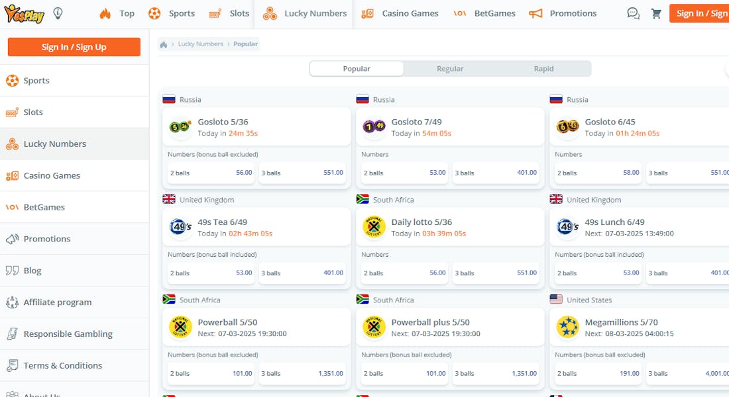
Task: Select 2 balls odds 56.00 for Gosloto 5/36
Action: click(211, 173)
